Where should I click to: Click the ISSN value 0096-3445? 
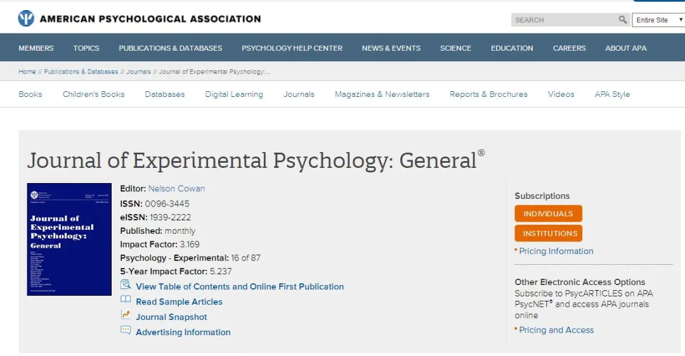[x=167, y=204]
